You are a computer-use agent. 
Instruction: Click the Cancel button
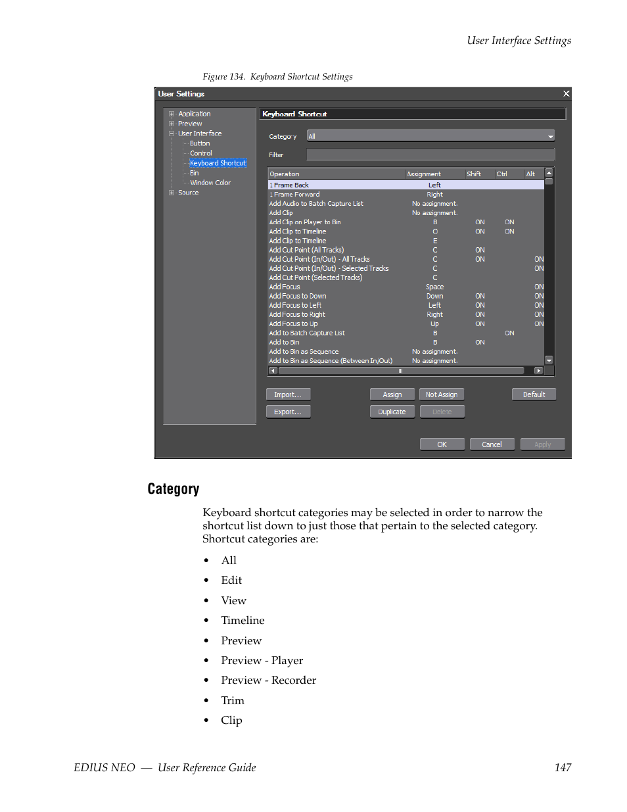coord(492,444)
